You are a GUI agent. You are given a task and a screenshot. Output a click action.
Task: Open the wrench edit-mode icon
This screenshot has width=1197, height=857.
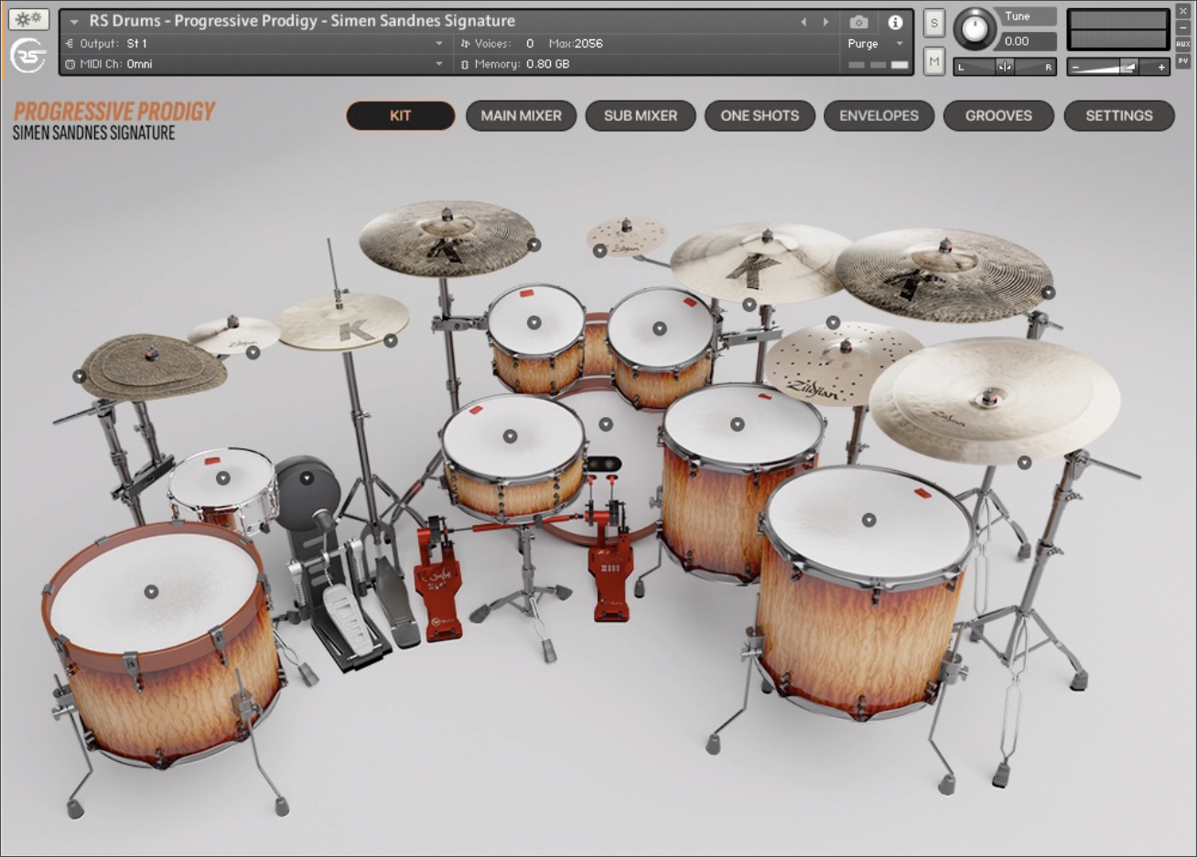coord(28,19)
